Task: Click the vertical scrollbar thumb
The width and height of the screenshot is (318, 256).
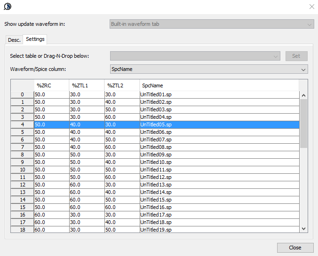Action: tap(303, 123)
